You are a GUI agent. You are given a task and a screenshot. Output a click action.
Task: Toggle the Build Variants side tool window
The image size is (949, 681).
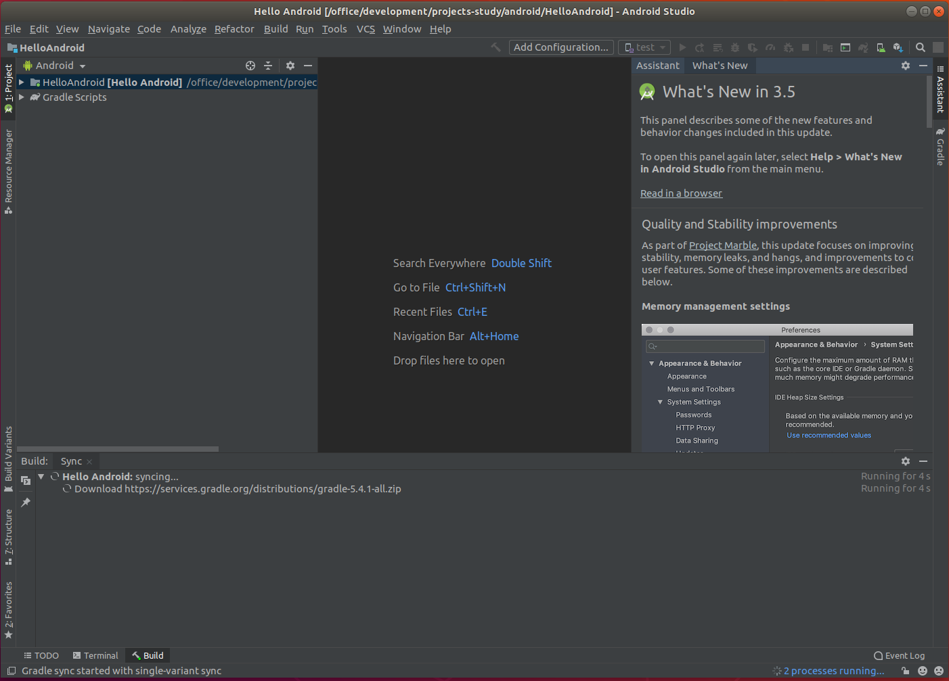8,460
